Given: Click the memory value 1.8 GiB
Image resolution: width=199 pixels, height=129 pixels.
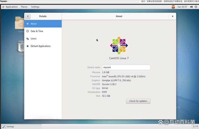Looking at the screenshot, I should coord(106,72).
